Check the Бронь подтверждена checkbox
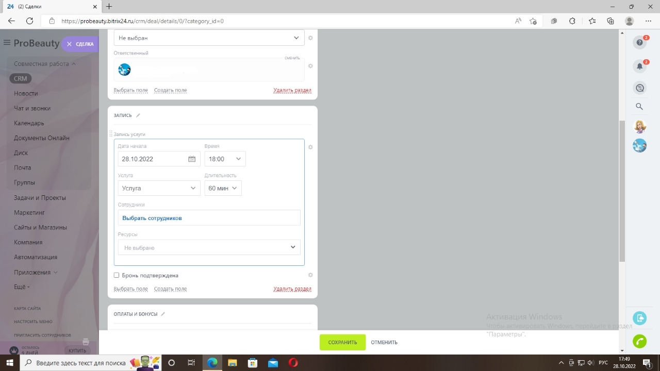 [x=117, y=275]
